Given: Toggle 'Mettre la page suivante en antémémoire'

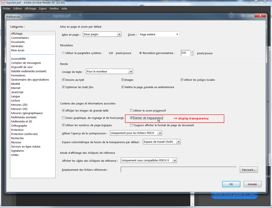Looking at the screenshot, I should click(x=122, y=87).
